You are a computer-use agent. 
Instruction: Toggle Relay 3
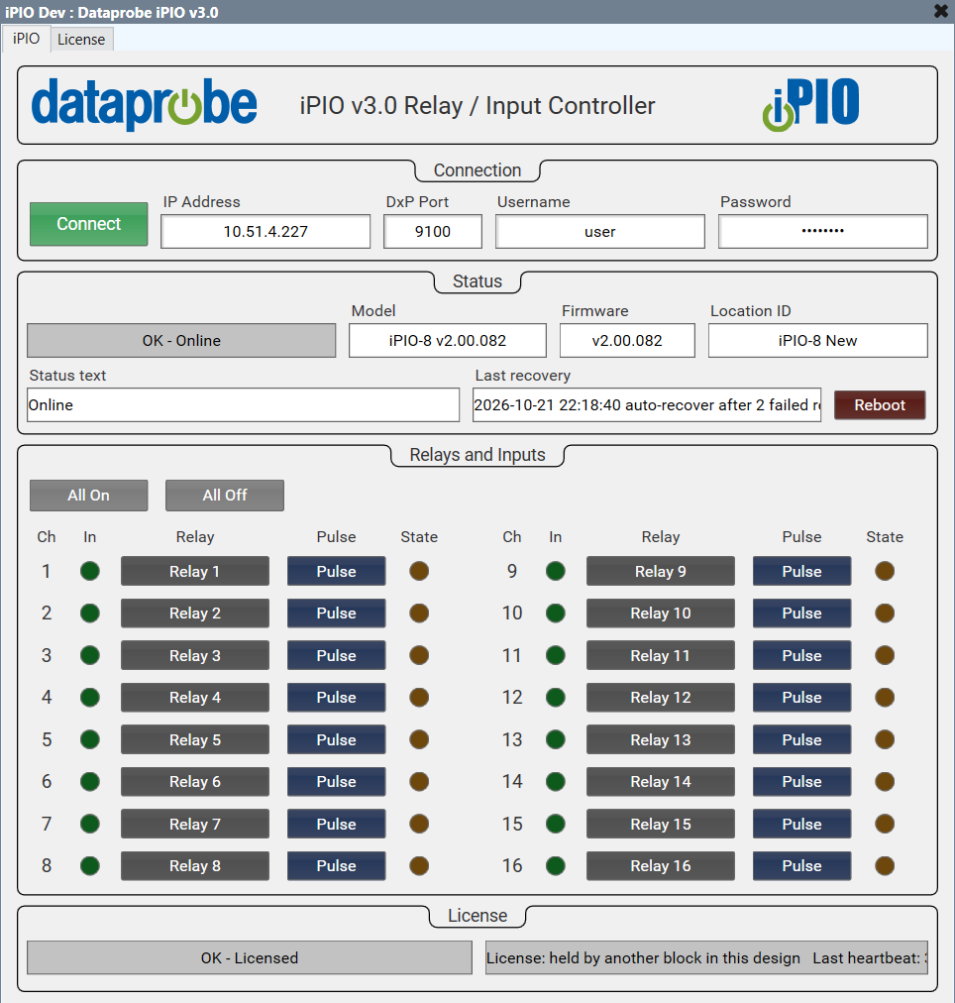[195, 655]
